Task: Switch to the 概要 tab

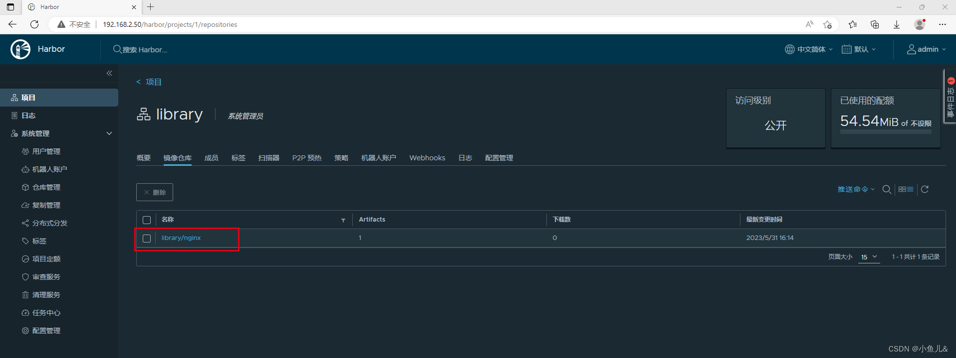Action: [144, 158]
